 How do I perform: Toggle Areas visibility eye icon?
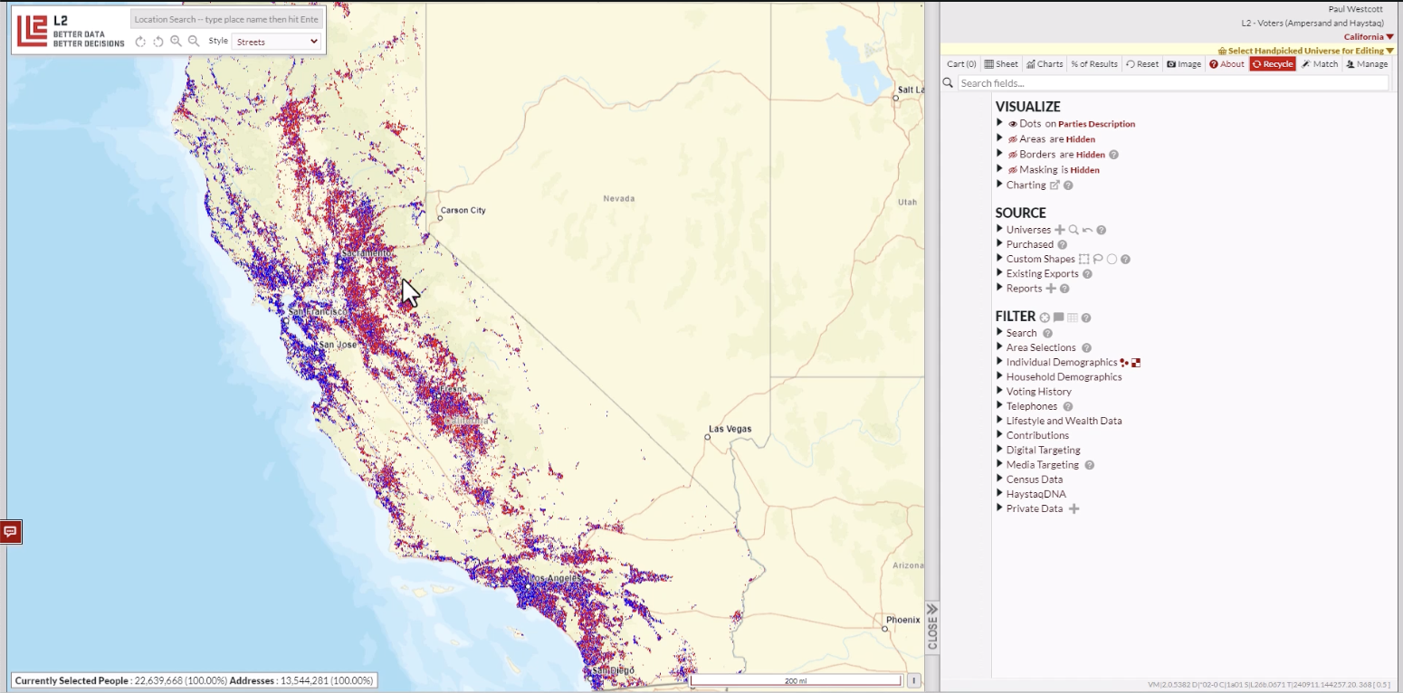1013,139
